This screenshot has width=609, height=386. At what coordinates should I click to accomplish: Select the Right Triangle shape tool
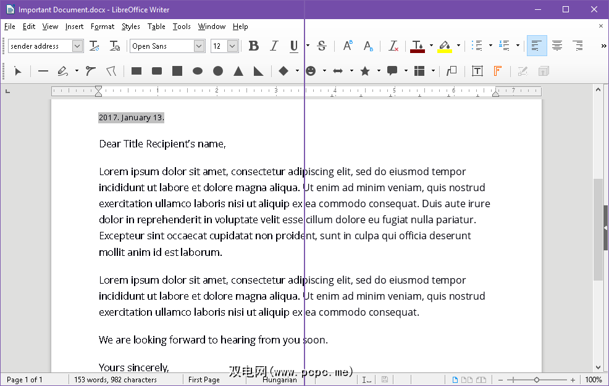pyautogui.click(x=258, y=72)
